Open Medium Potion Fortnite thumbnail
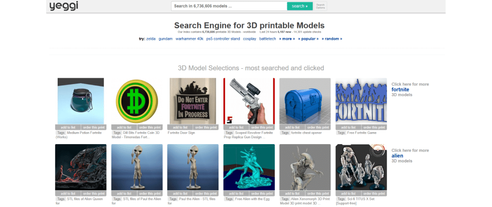The image size is (492, 207). pyautogui.click(x=81, y=101)
